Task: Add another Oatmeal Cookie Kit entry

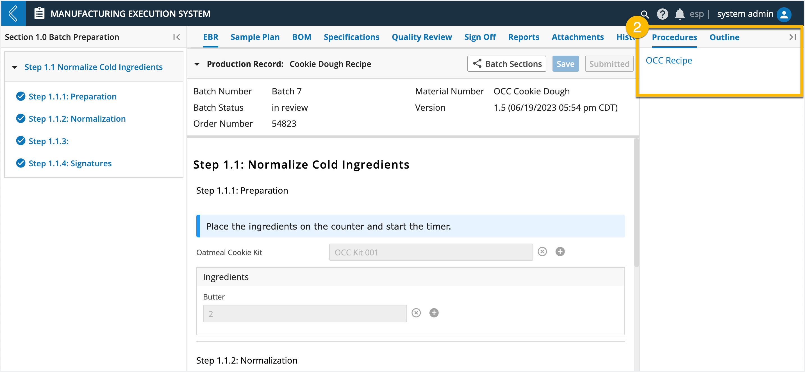Action: tap(560, 252)
